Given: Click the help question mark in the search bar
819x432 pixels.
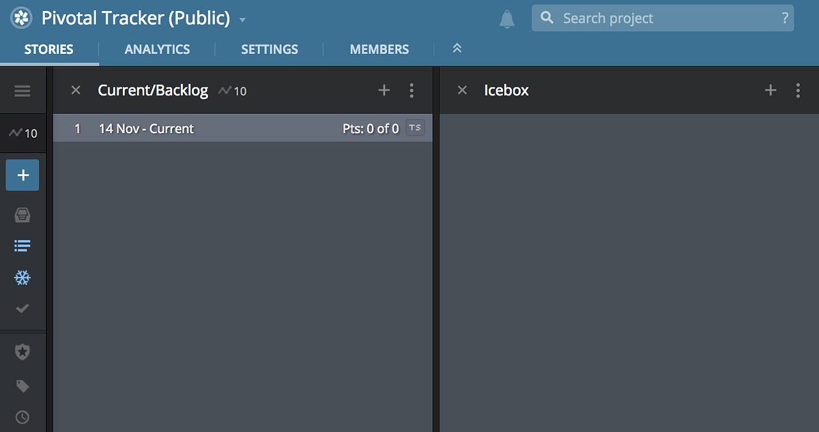Looking at the screenshot, I should (784, 18).
